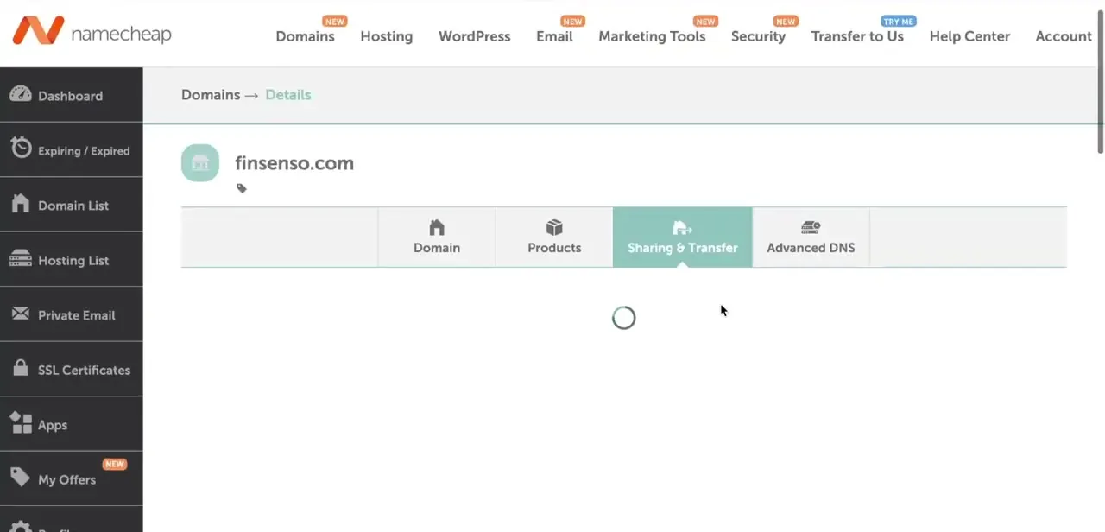Click the Apps grid icon

pyautogui.click(x=21, y=423)
